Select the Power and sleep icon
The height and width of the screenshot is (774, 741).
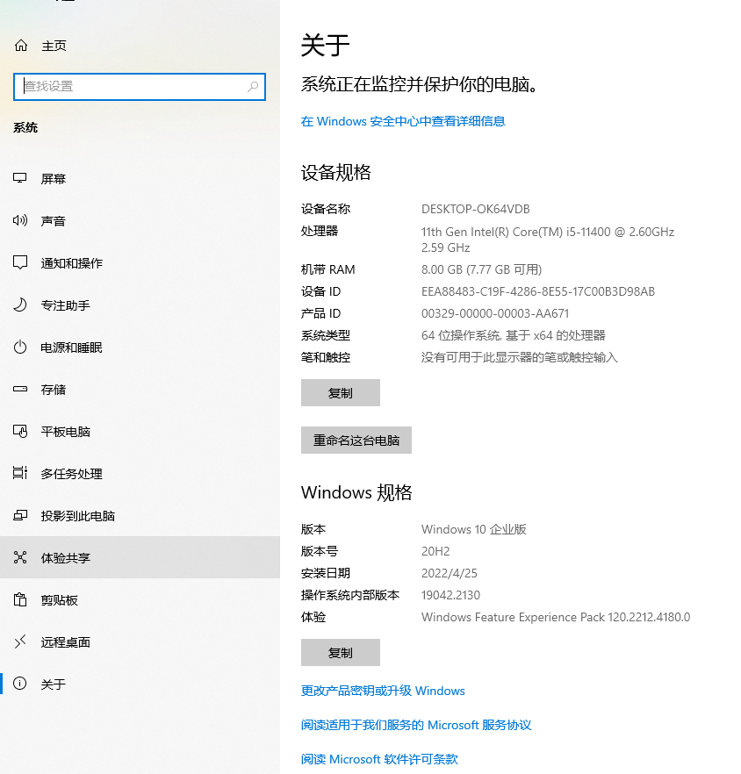tap(21, 348)
